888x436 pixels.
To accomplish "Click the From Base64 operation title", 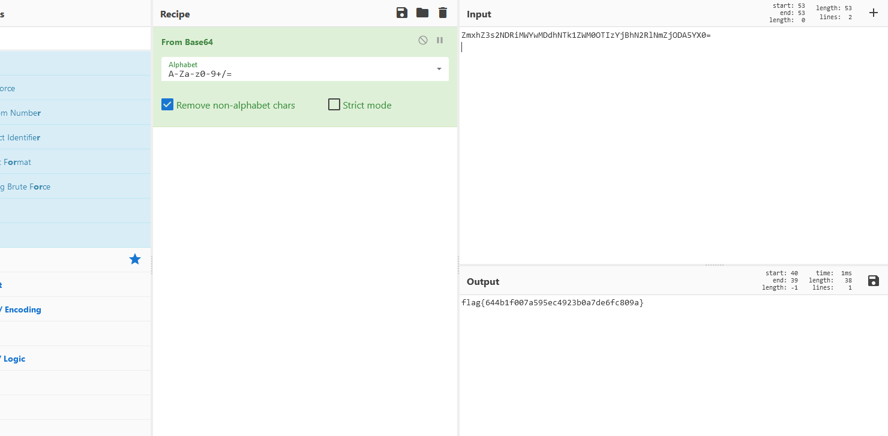I will [187, 42].
